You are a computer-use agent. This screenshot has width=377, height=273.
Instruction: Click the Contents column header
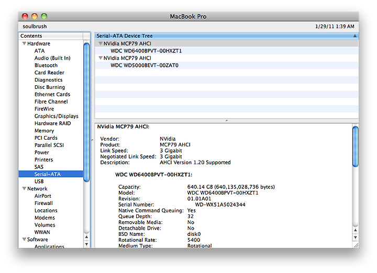click(51, 36)
